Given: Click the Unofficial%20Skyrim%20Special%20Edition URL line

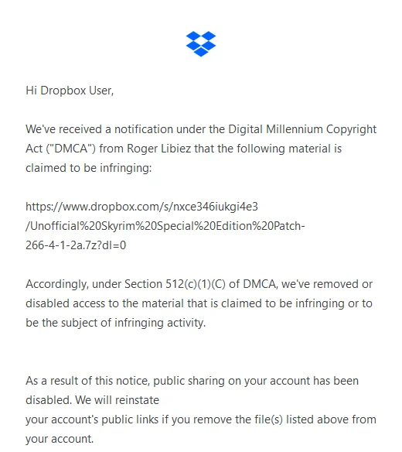Looking at the screenshot, I should [165, 226].
